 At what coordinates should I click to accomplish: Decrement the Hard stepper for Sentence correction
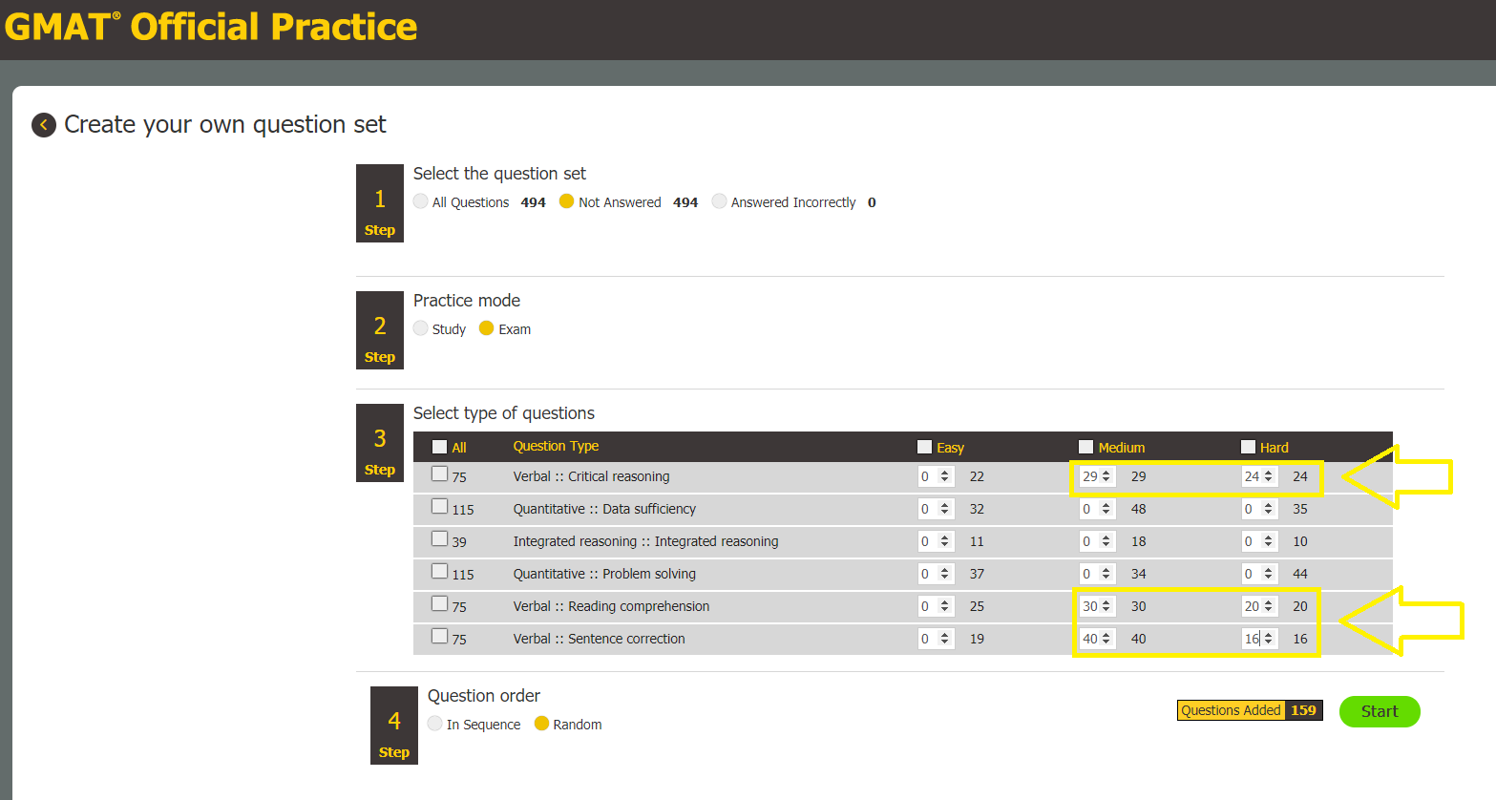point(1270,642)
